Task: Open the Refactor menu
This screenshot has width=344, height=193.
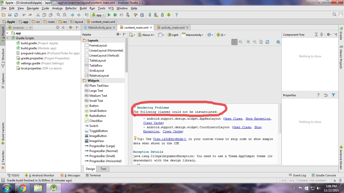Action: [x=71, y=8]
